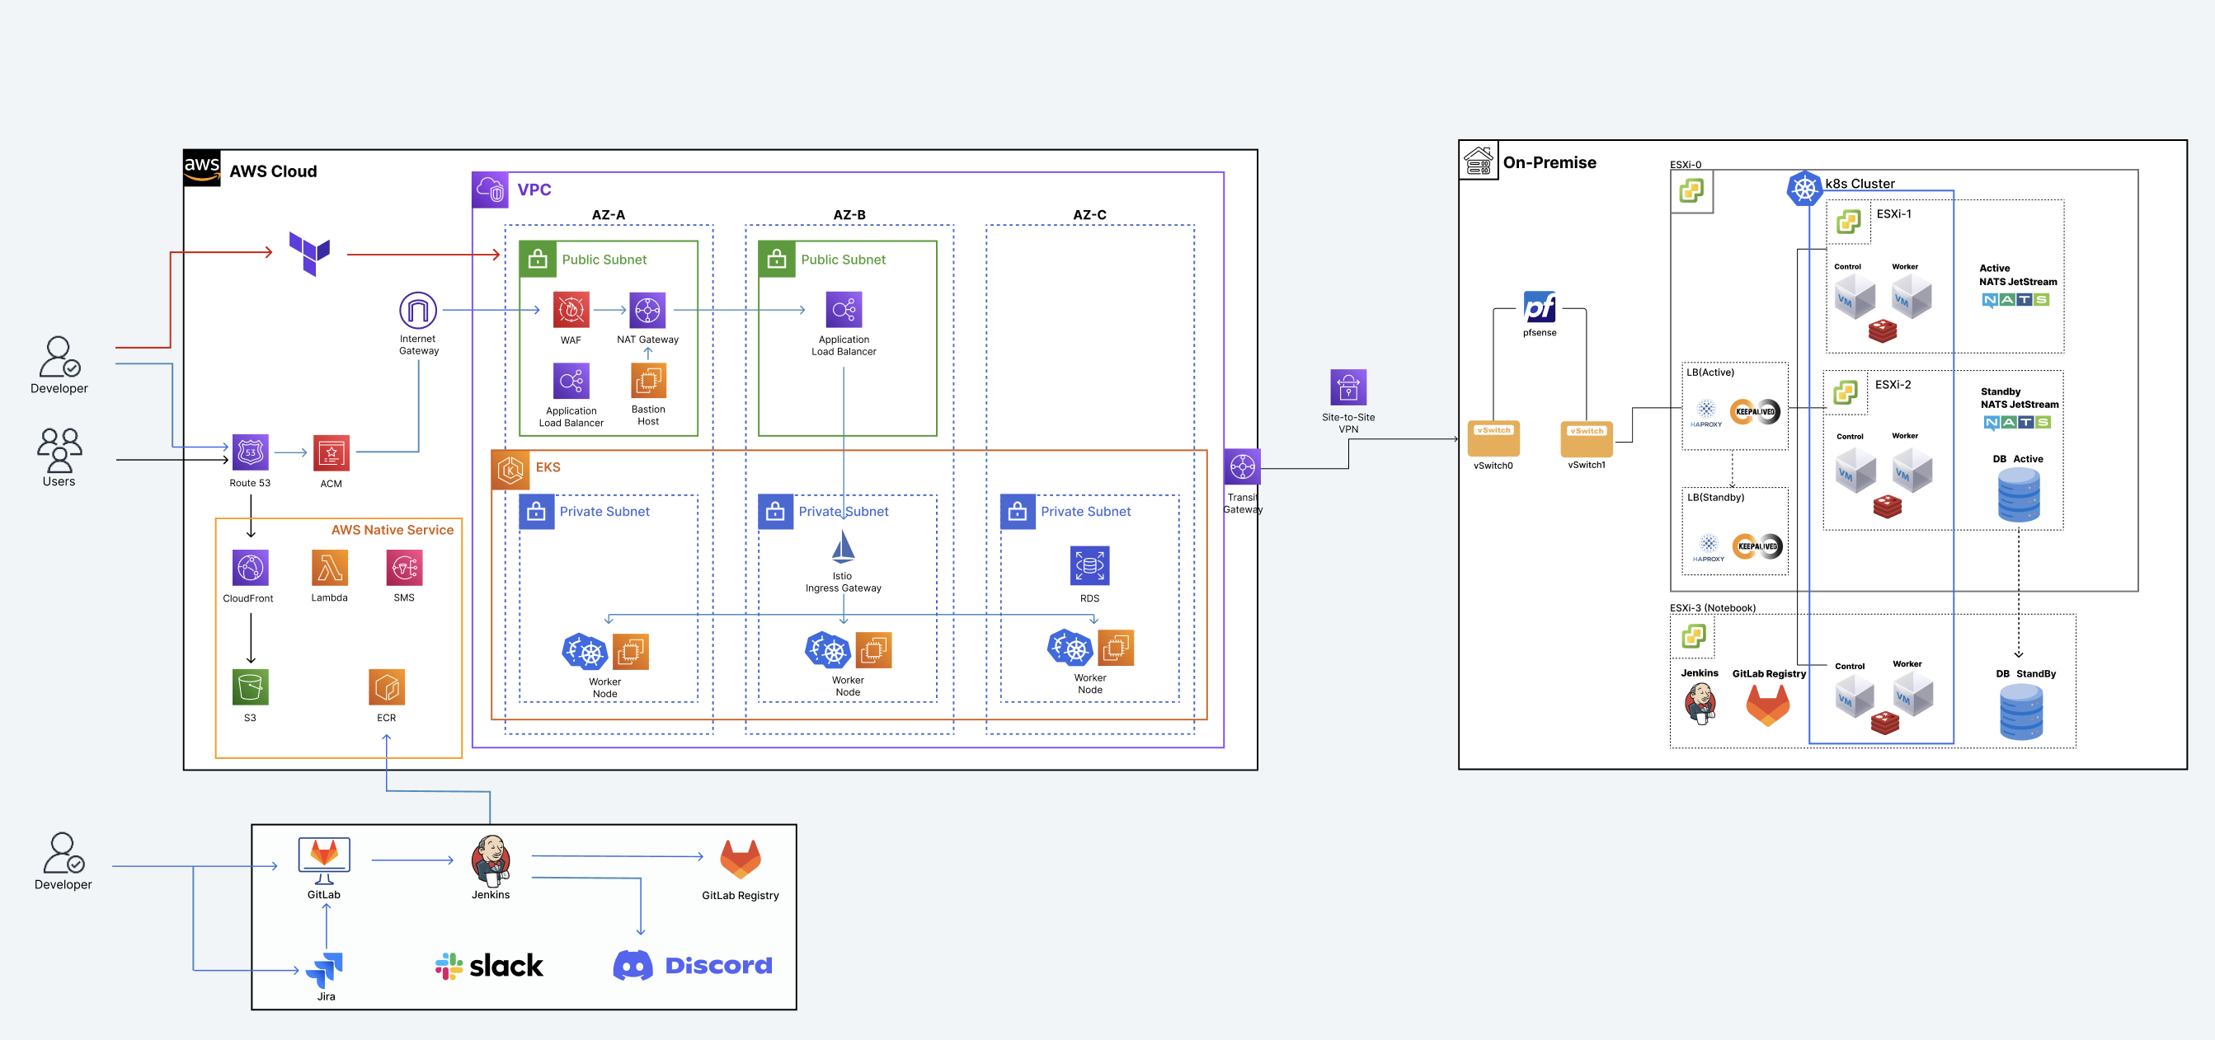Click the GitLab monitor icon in pipeline
2215x1040 pixels.
pos(324,860)
